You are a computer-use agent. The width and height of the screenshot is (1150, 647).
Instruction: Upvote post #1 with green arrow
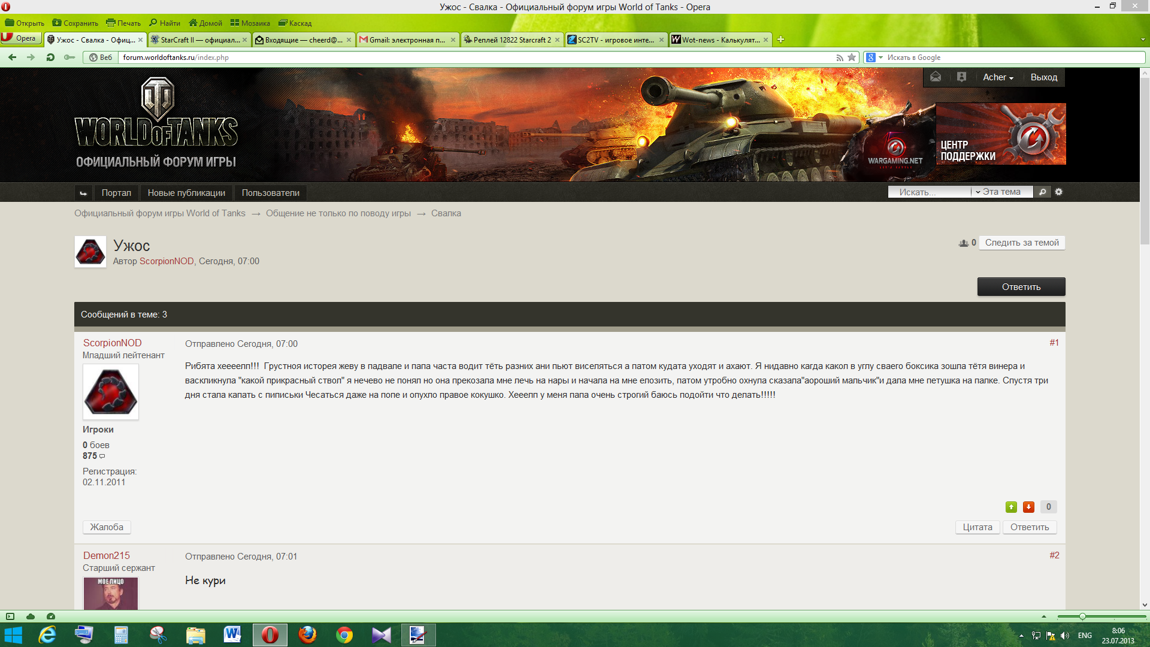point(1011,507)
